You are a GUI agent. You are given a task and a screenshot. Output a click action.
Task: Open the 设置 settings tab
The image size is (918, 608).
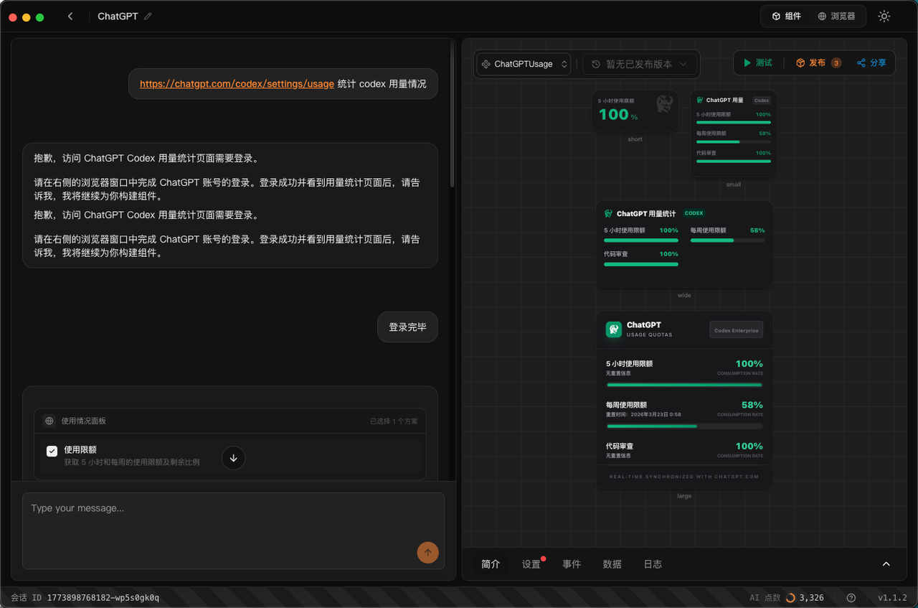point(531,564)
